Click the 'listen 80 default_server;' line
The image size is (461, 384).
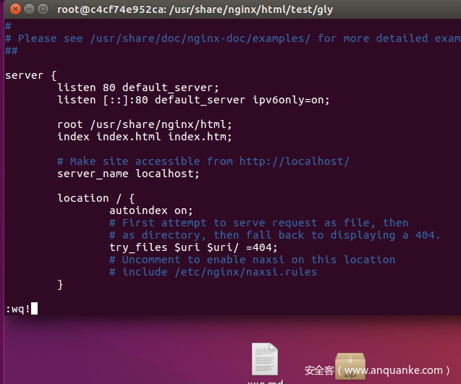pos(138,88)
